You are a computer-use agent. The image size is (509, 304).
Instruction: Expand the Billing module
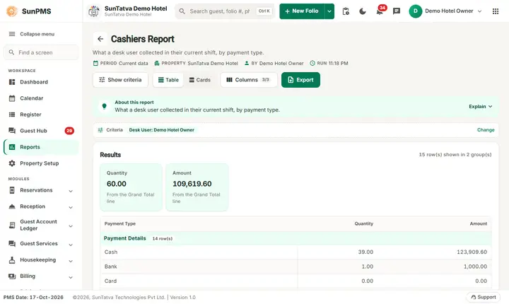coord(41,276)
